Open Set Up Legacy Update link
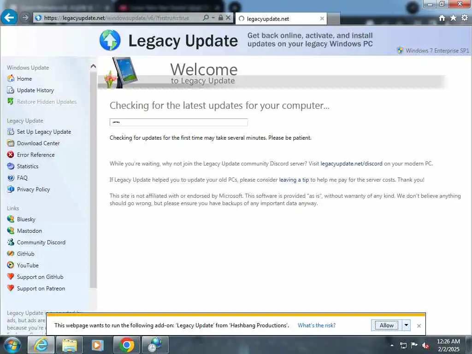Screen dimensions: 472x354 tap(44, 132)
